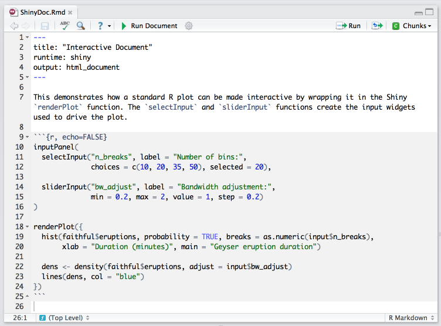
Task: Collapse renderPlot fold at line 18
Action: point(28,227)
